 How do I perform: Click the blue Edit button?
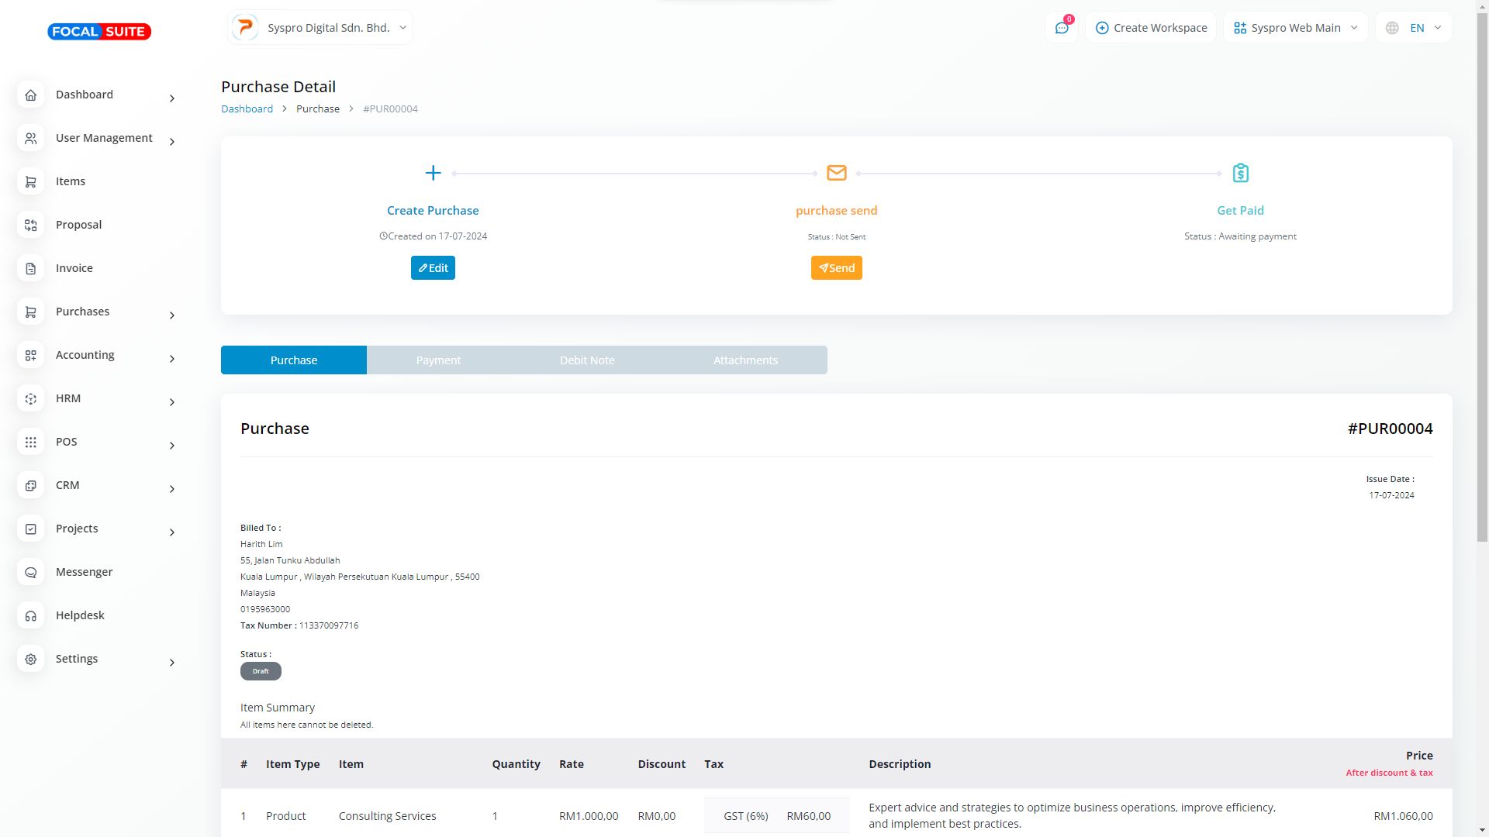433,268
